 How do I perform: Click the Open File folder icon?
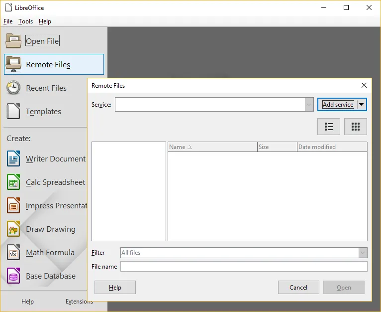point(13,41)
